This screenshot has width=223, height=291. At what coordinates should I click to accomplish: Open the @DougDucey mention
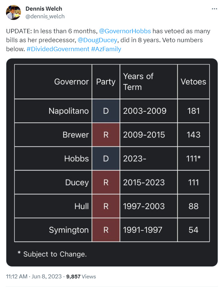[98, 40]
